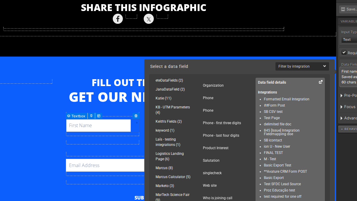Expand the Focus section
This screenshot has height=201, width=357.
click(348, 107)
